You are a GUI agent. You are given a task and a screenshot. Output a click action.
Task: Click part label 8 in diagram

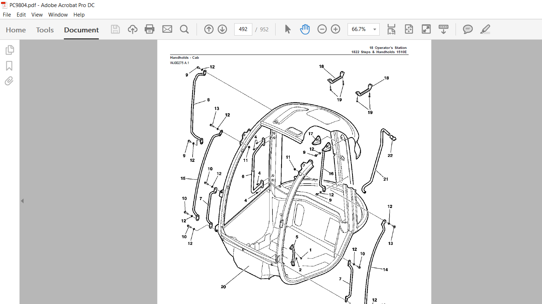tap(209, 100)
